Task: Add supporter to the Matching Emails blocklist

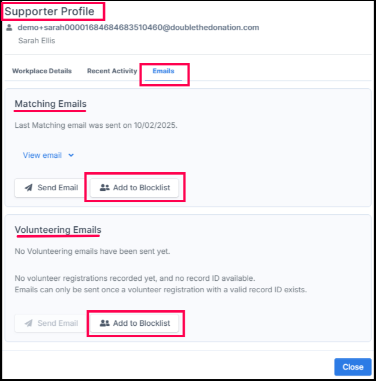Action: [x=135, y=188]
